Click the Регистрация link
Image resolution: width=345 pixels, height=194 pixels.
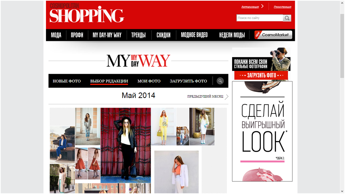click(x=282, y=7)
